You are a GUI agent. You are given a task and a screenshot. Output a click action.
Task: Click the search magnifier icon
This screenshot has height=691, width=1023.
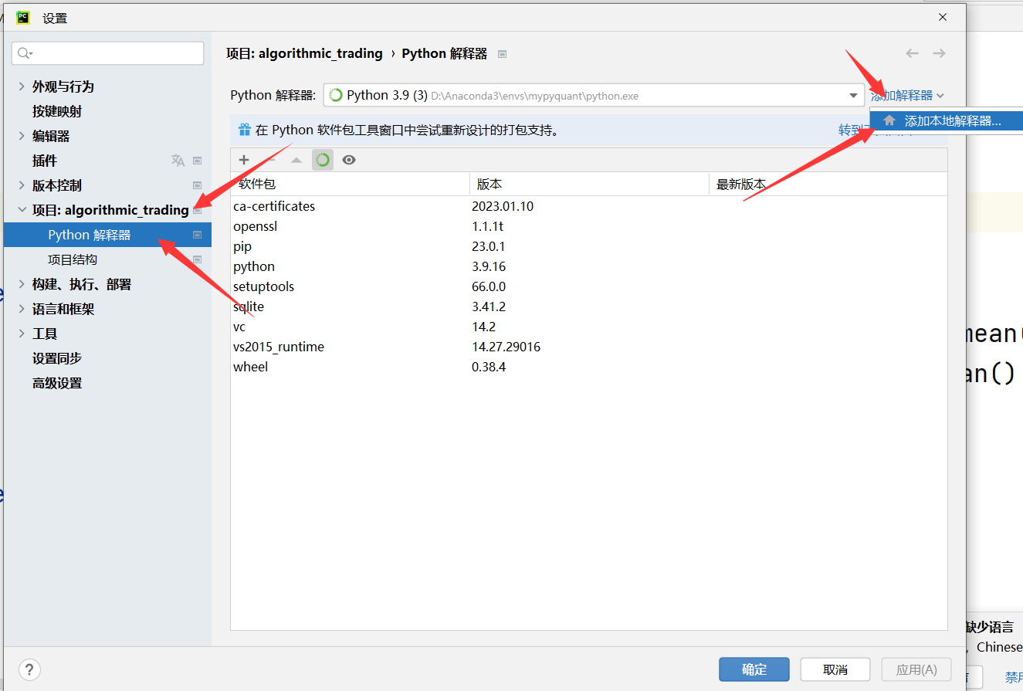24,53
